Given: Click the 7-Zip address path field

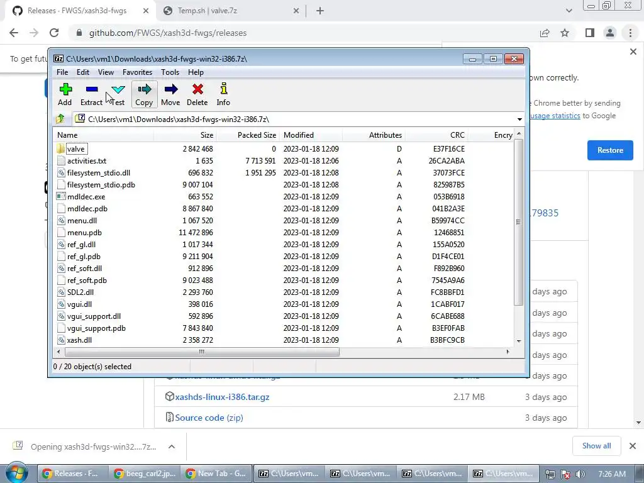Looking at the screenshot, I should (x=294, y=119).
